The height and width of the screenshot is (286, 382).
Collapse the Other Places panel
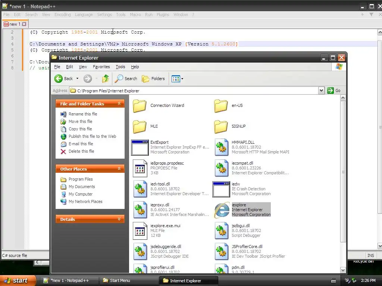119,169
